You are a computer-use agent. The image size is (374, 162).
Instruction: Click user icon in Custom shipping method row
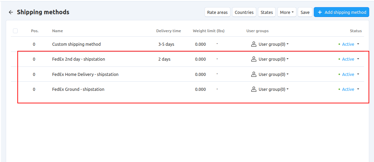click(254, 44)
